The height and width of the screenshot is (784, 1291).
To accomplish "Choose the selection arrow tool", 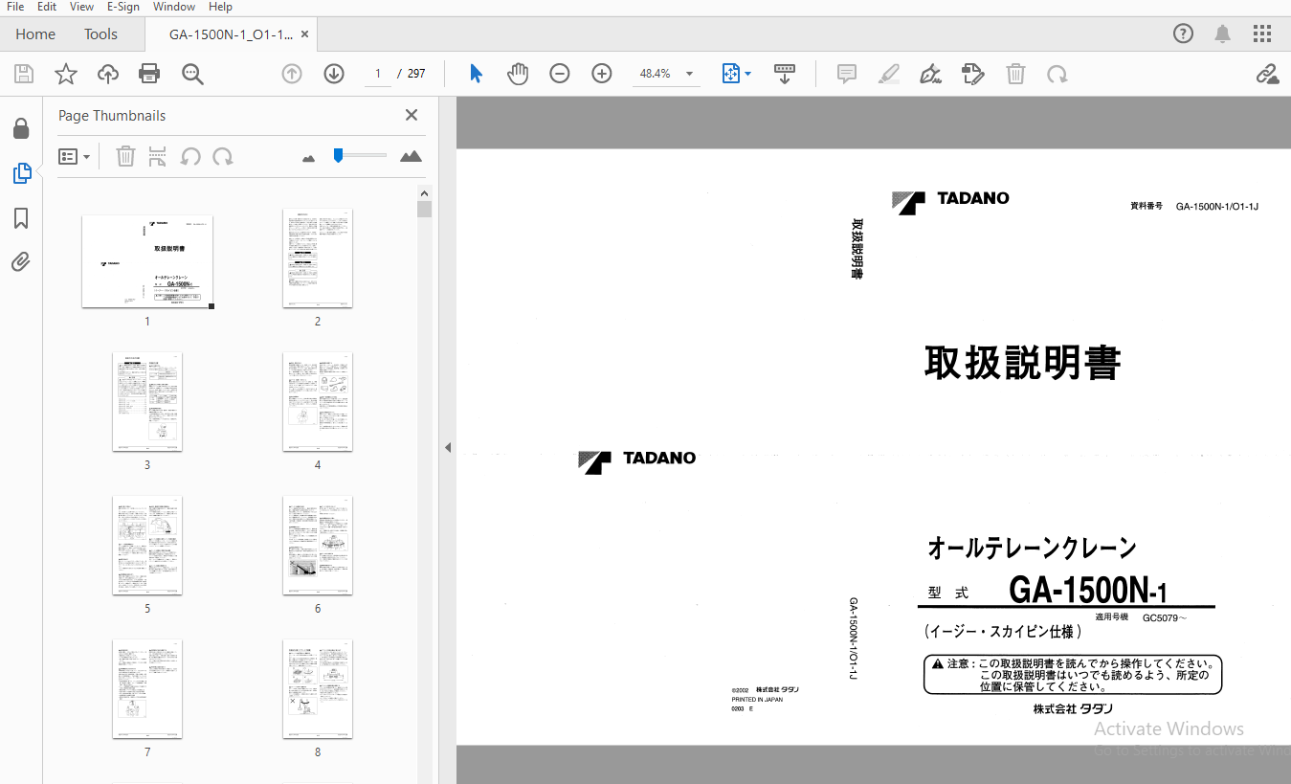I will 476,74.
